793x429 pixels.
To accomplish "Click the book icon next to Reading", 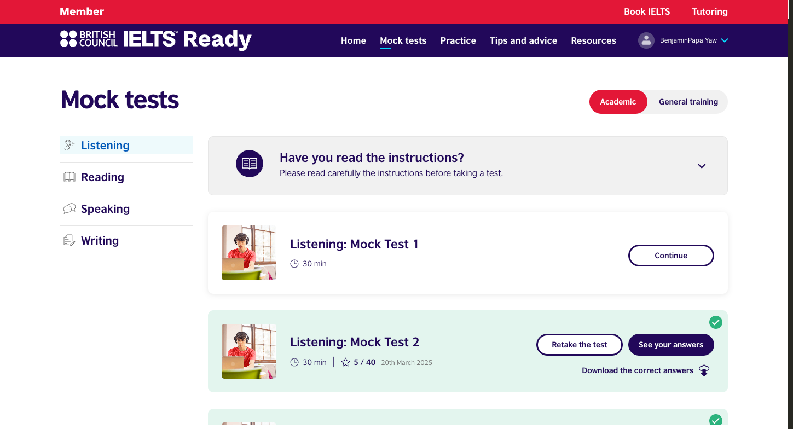I will coord(70,177).
